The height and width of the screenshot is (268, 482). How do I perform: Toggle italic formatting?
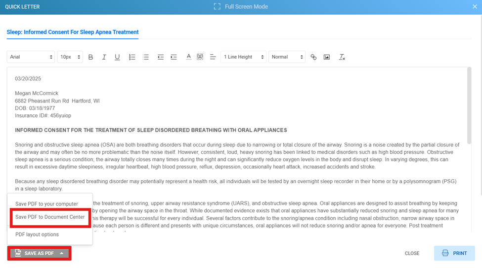104,57
